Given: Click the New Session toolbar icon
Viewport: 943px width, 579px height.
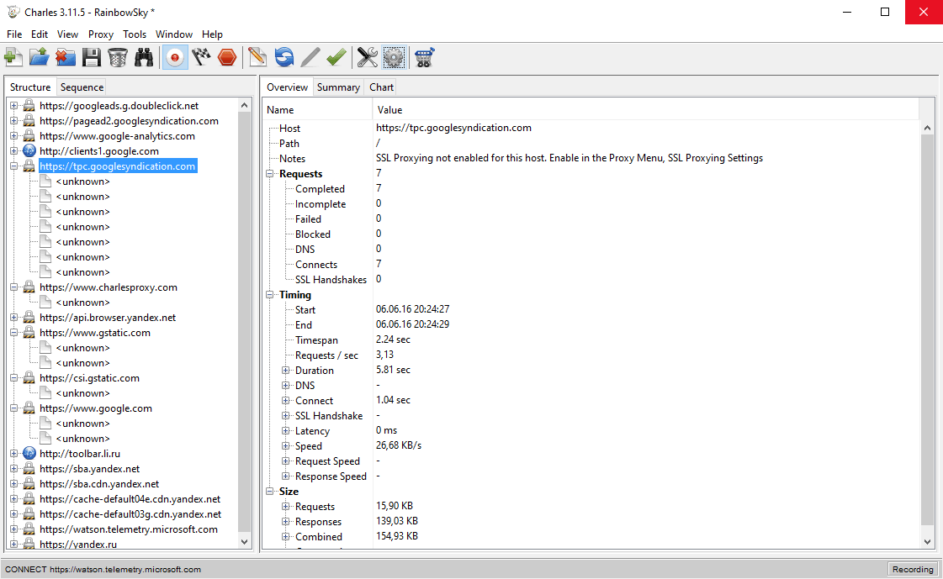Looking at the screenshot, I should [x=13, y=58].
